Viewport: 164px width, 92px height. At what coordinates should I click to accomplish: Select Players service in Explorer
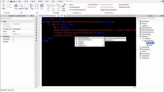[x=144, y=24]
